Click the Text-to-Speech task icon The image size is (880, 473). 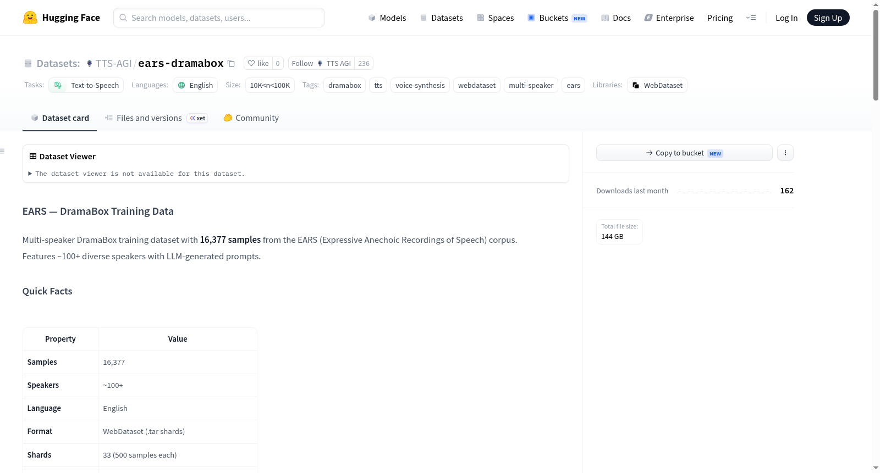pyautogui.click(x=58, y=86)
